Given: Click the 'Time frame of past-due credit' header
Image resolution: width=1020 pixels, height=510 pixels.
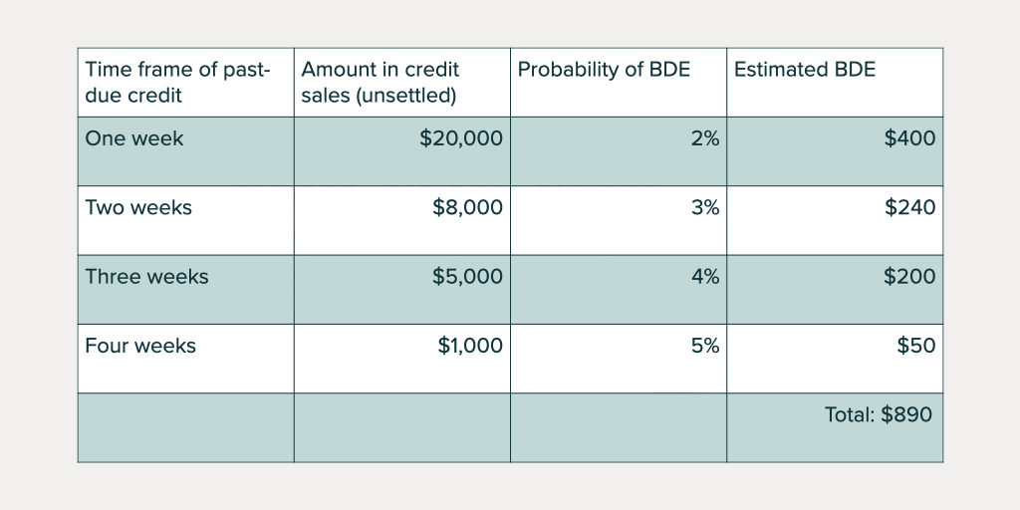Looking at the screenshot, I should coord(177,83).
